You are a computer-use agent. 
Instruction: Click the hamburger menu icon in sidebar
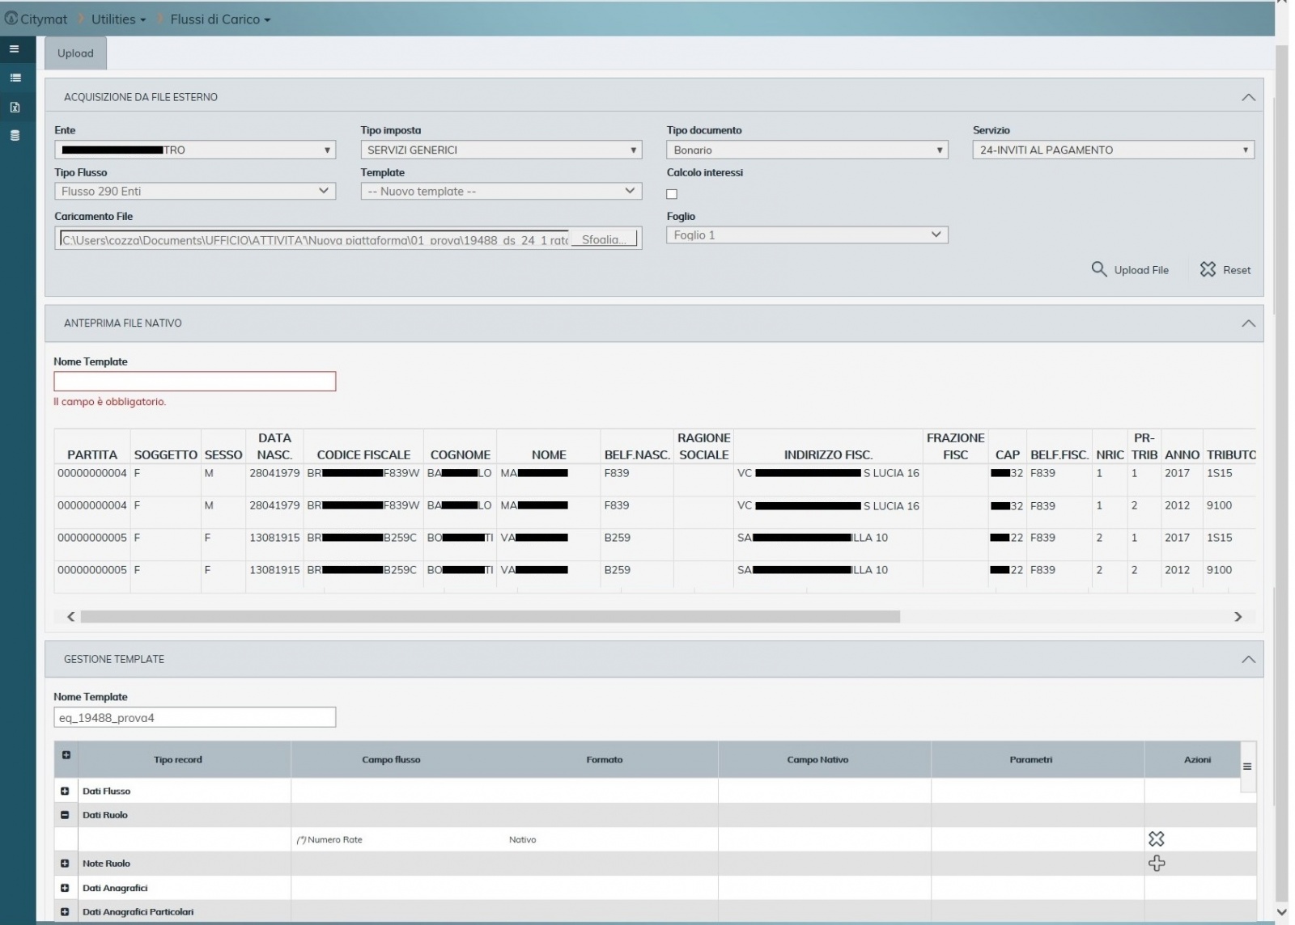14,49
